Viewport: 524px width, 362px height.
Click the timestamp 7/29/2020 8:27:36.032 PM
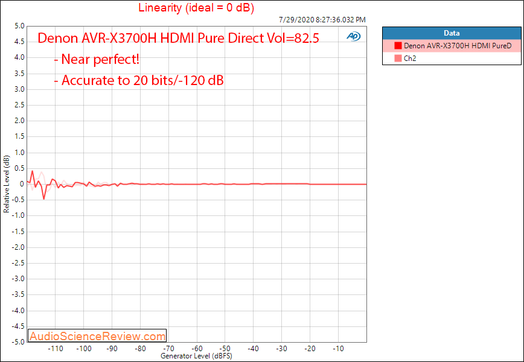click(322, 20)
